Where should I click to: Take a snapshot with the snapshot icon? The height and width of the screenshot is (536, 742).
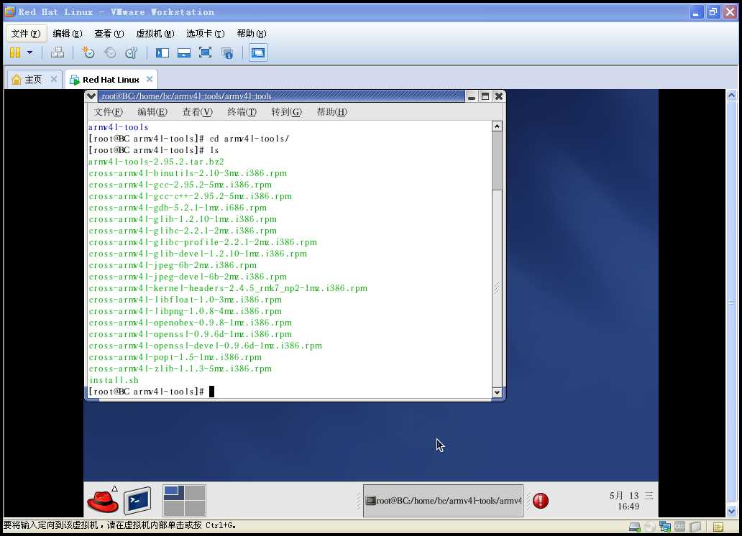88,52
